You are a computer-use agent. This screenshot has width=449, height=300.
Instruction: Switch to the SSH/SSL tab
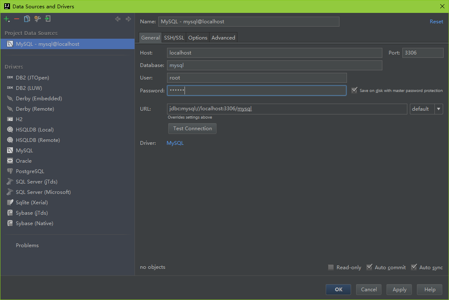[174, 38]
